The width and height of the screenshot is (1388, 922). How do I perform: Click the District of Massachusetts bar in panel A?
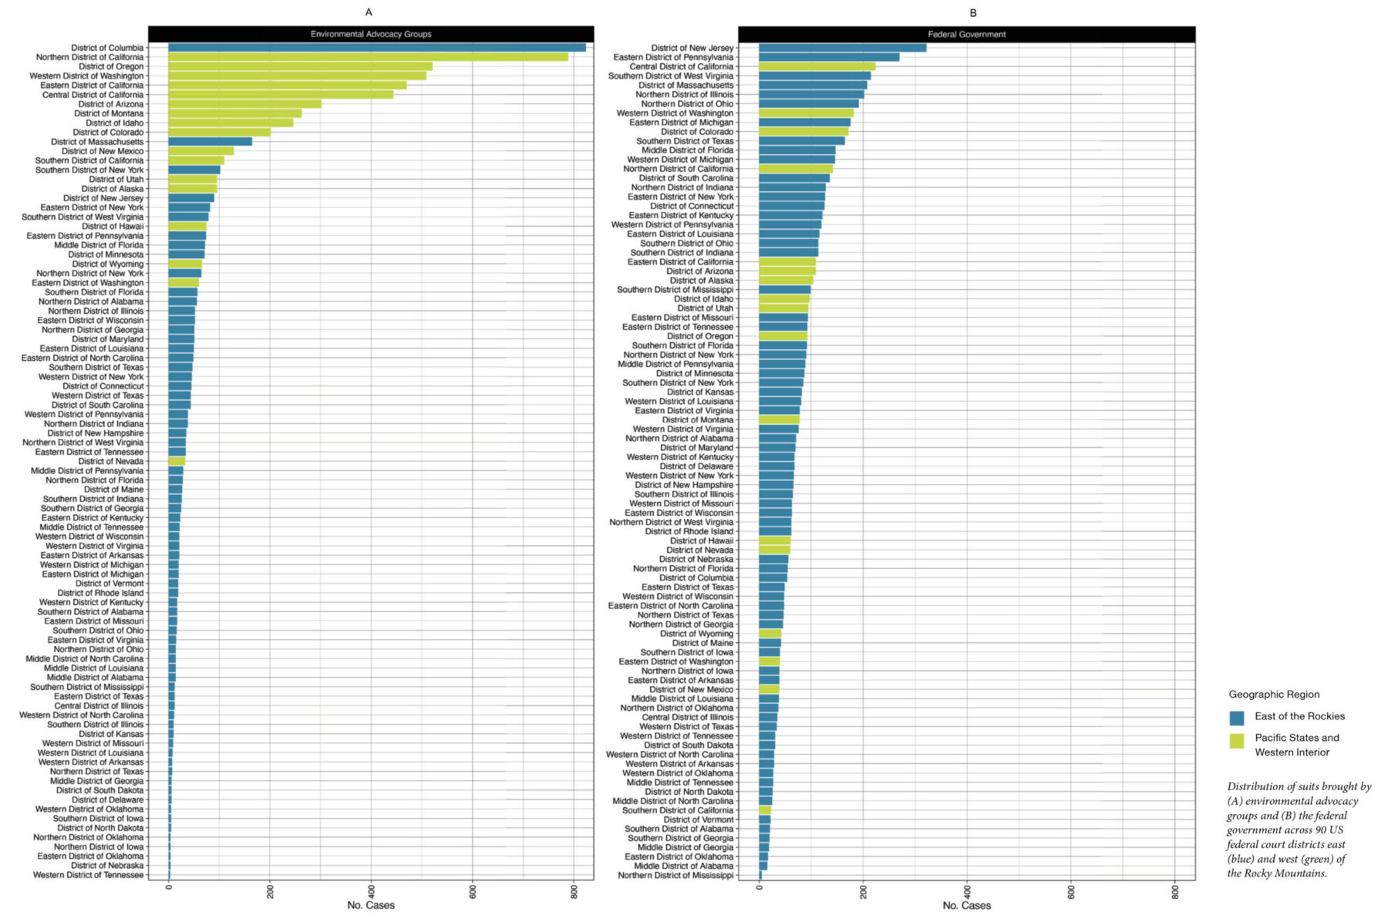click(x=210, y=142)
